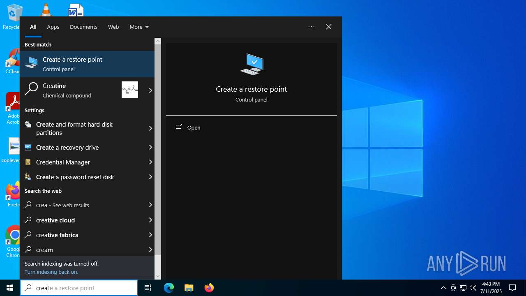Launch Microsoft Edge from the taskbar

tap(169, 288)
